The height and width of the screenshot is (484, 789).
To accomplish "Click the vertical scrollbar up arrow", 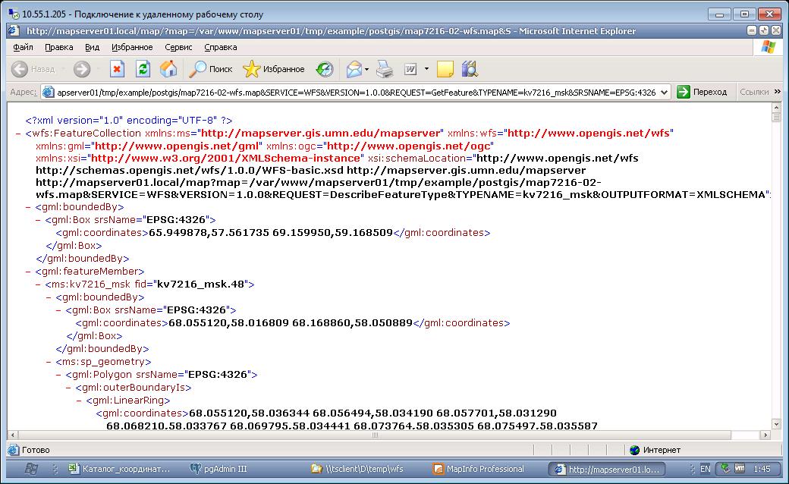I will (x=776, y=107).
